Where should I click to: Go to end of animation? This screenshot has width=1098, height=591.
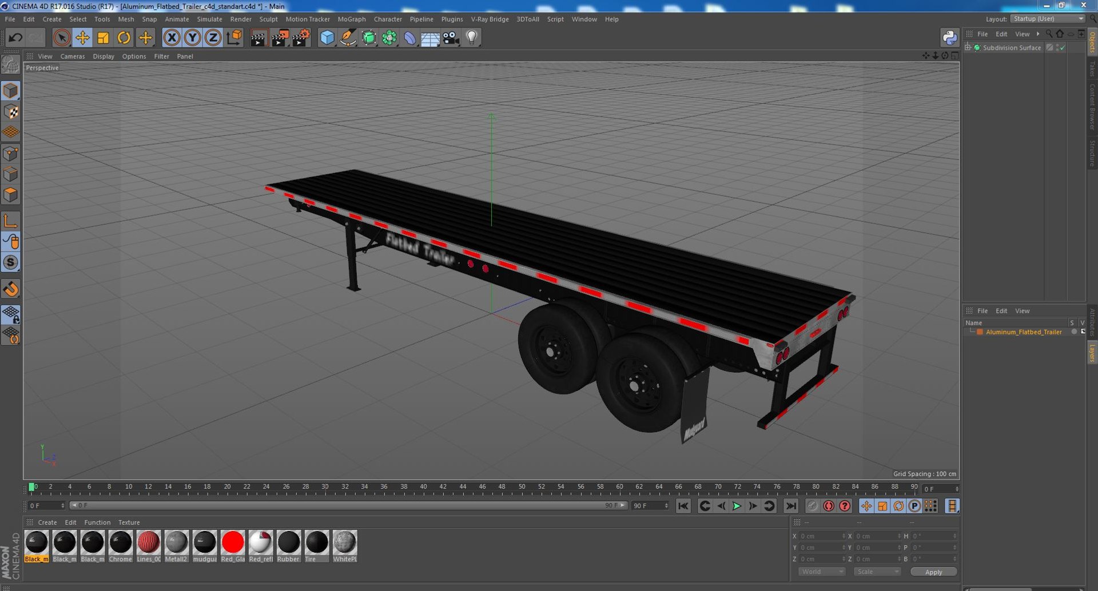[x=791, y=506]
